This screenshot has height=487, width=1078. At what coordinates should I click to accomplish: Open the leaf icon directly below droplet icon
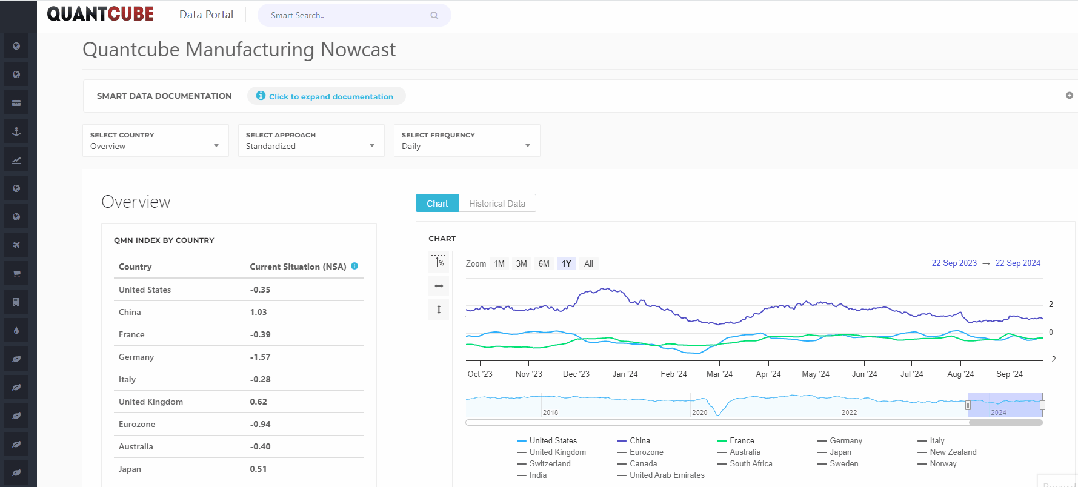[16, 359]
